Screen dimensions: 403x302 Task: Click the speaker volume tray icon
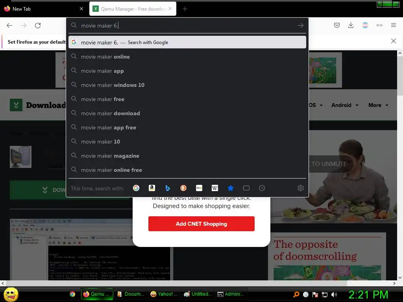pyautogui.click(x=335, y=295)
